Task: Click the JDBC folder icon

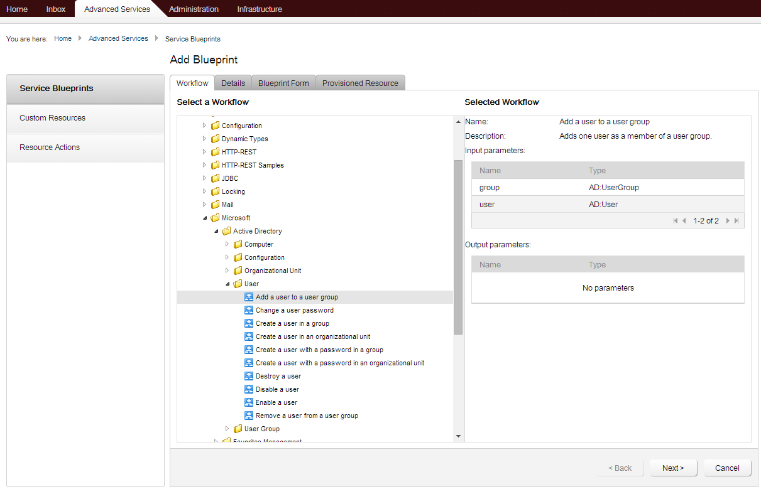Action: 215,178
